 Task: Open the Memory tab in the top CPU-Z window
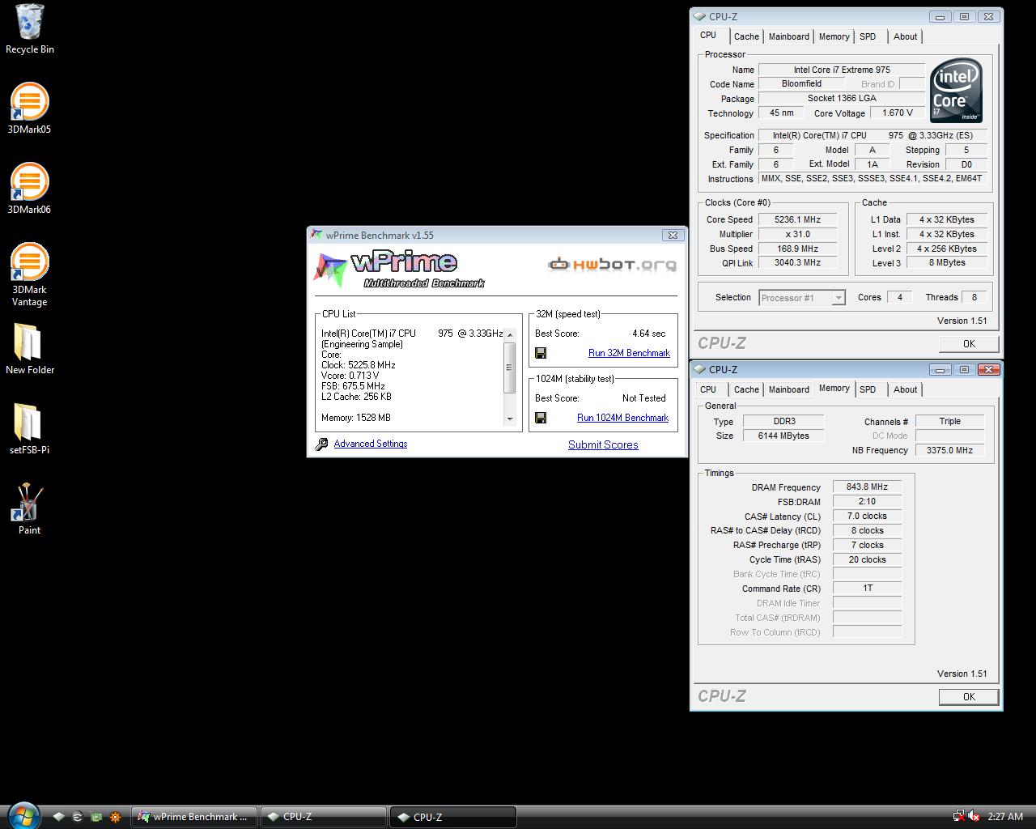834,36
